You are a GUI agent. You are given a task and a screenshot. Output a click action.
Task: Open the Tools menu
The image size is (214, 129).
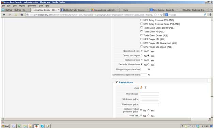point(41,6)
